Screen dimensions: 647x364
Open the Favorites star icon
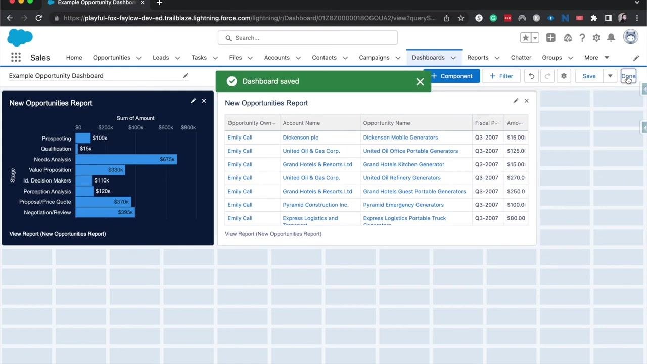(526, 38)
